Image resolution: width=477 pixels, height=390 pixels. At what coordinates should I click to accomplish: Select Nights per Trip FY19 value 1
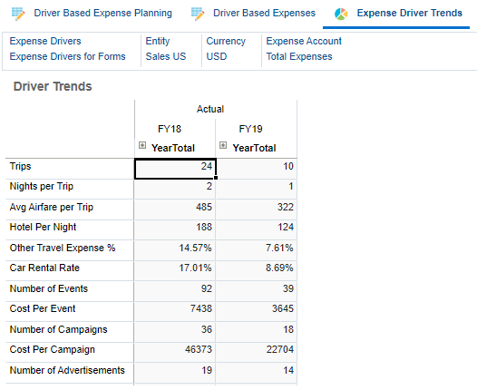pos(257,189)
